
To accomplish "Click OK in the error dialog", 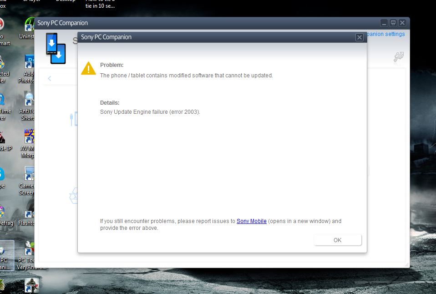I will click(x=338, y=240).
